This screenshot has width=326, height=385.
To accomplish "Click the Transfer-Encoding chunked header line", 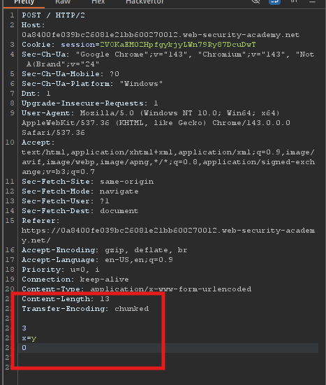I will (85, 309).
